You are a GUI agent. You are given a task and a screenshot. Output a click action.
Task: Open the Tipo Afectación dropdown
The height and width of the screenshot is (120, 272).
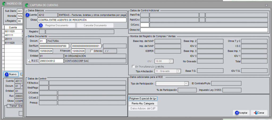point(178,71)
